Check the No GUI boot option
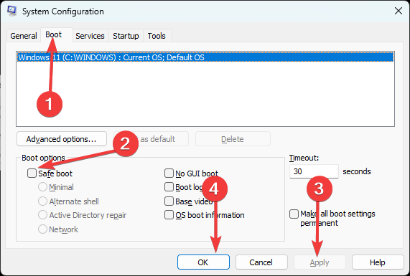410x276 pixels. (169, 173)
